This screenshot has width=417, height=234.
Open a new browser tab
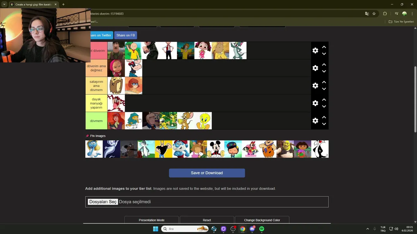point(63,5)
